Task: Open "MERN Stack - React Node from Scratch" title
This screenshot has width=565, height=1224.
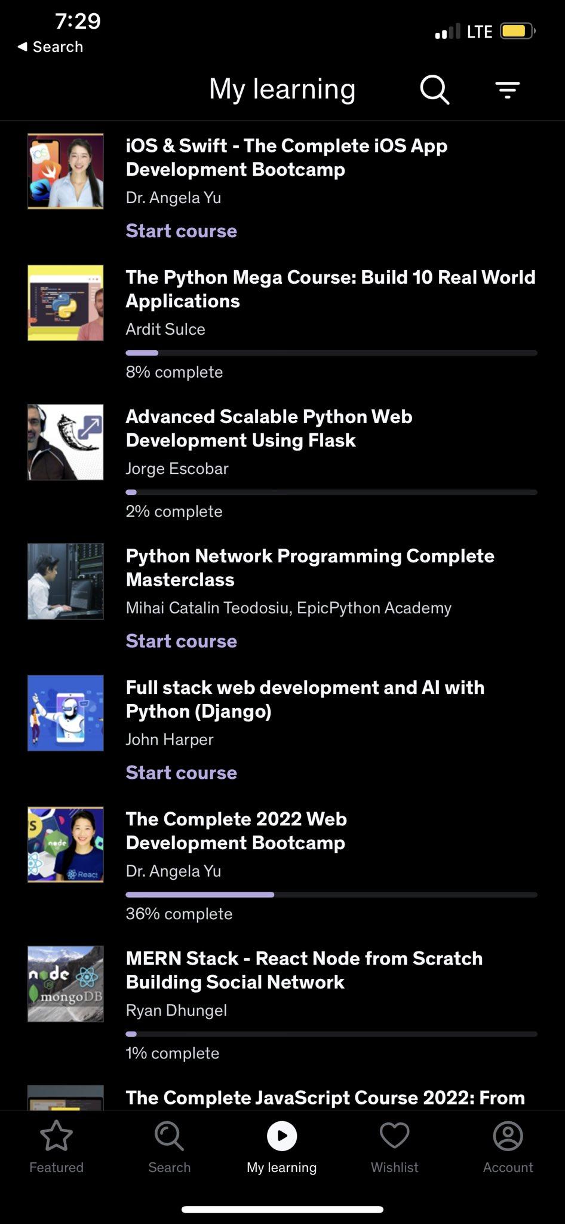Action: point(304,970)
